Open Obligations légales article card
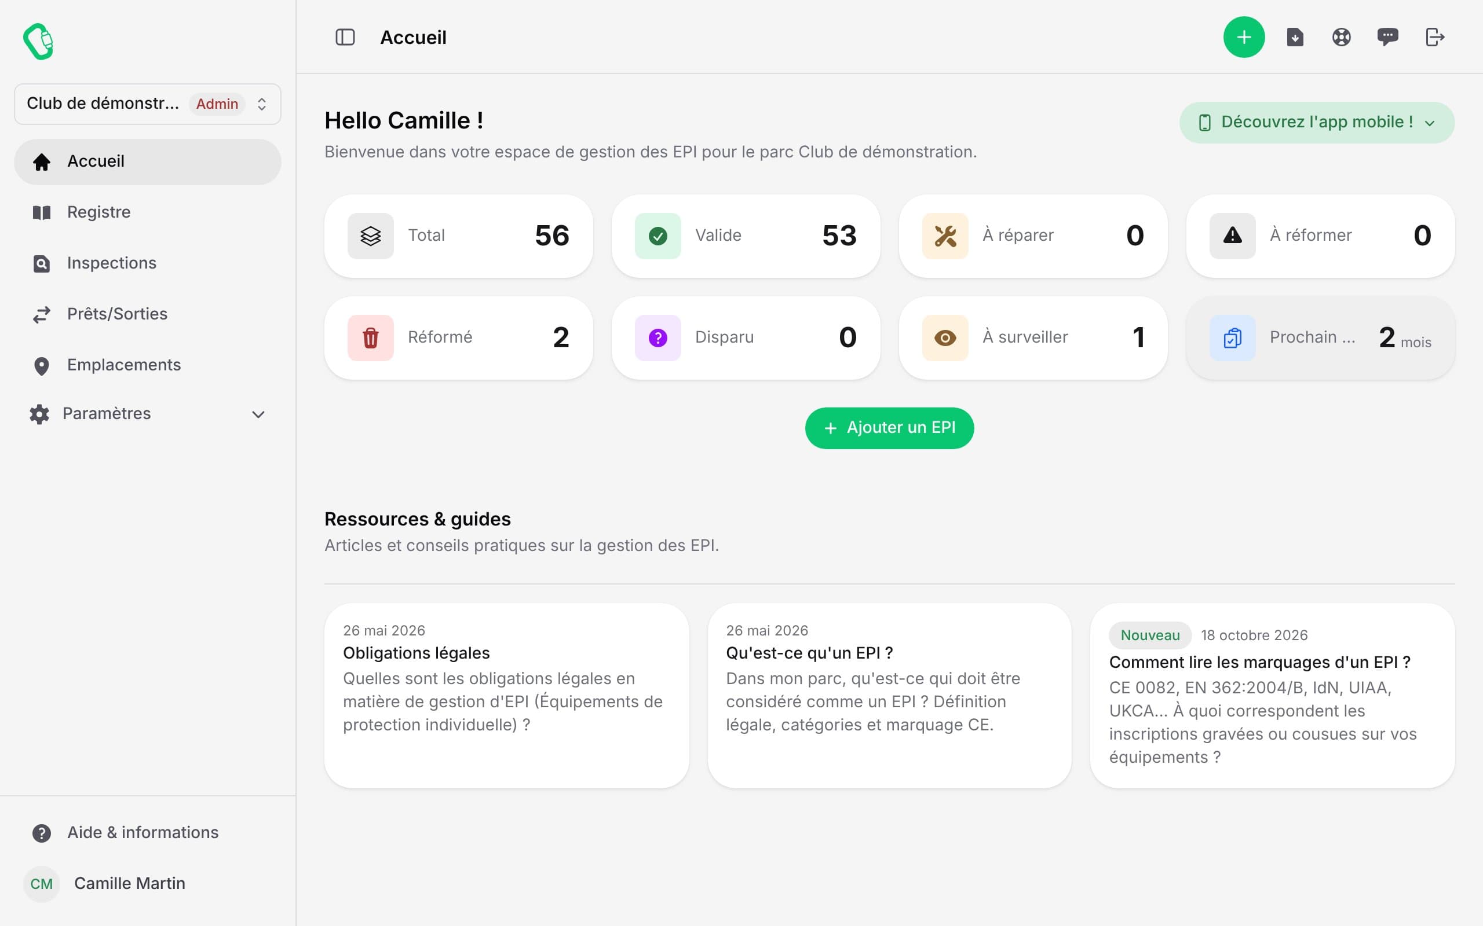Screen dimensions: 1483x926 coord(506,696)
